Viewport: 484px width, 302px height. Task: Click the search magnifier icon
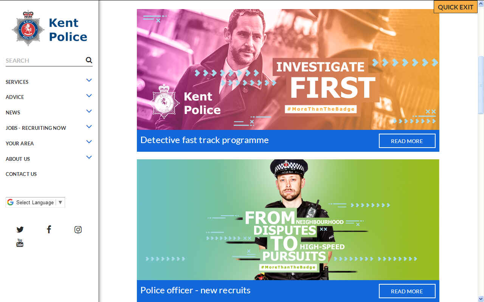[89, 60]
